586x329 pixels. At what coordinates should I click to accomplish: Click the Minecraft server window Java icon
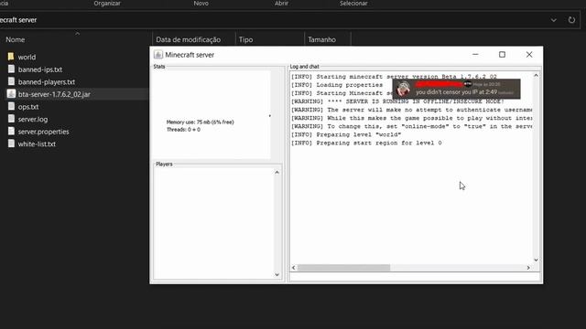click(158, 55)
